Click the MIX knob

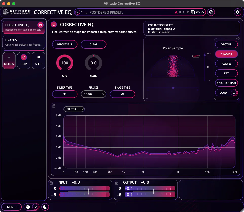tap(65, 63)
